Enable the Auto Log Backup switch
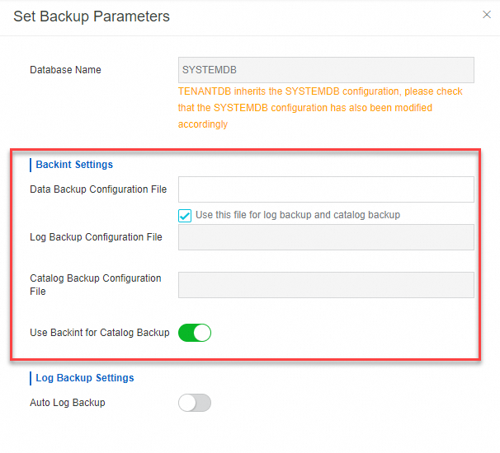 click(x=195, y=403)
